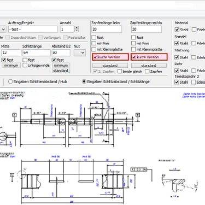Check the 'beide gleich' checkbox
The height and width of the screenshot is (205, 205).
click(x=120, y=72)
